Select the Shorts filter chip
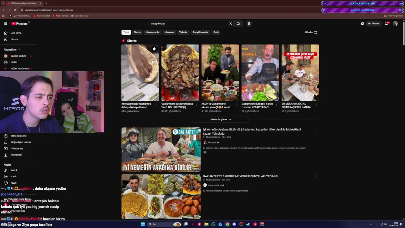The image size is (405, 228). point(137,32)
